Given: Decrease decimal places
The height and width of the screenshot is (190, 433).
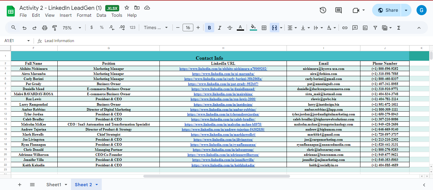Looking at the screenshot, I should (112, 28).
